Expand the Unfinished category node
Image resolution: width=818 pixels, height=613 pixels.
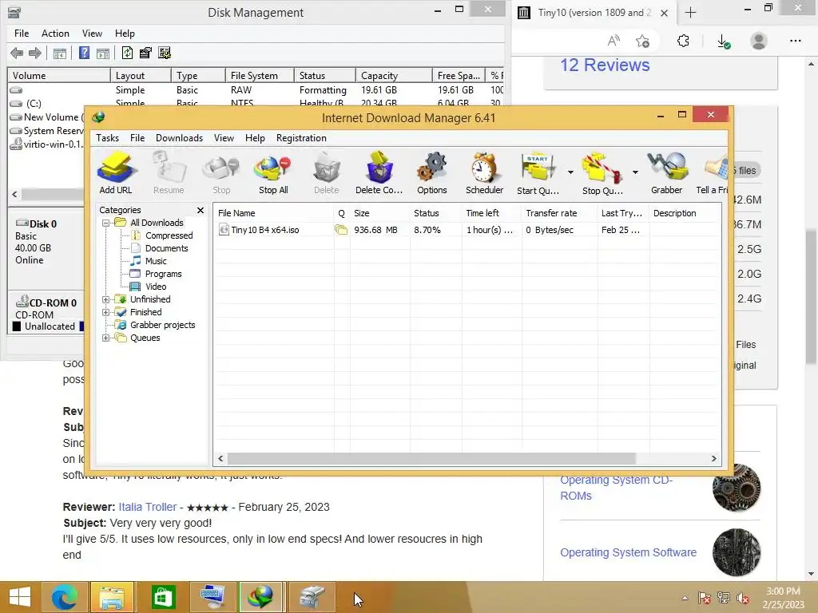[106, 300]
